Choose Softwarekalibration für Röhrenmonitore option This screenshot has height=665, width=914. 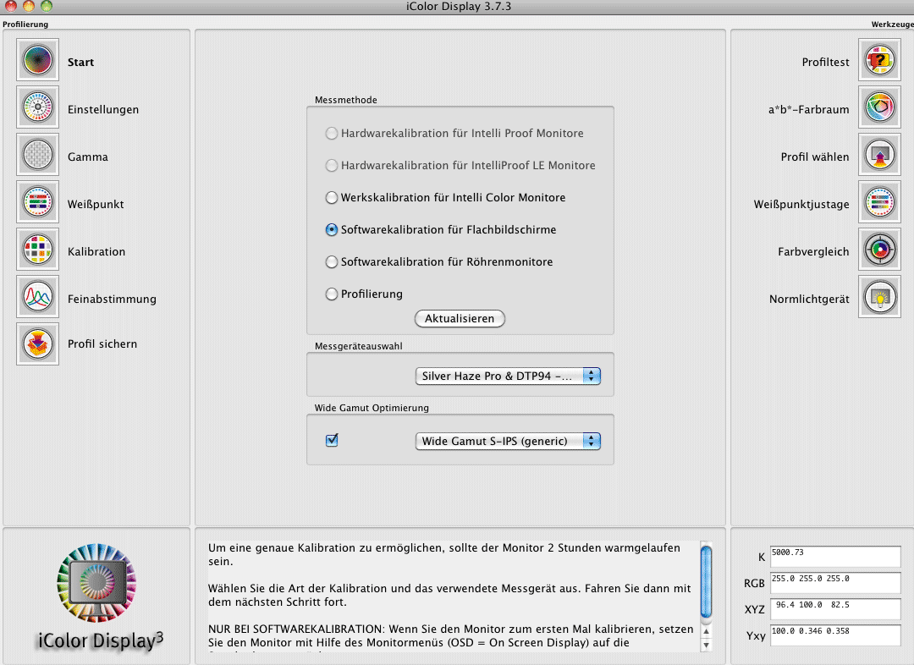click(x=332, y=262)
